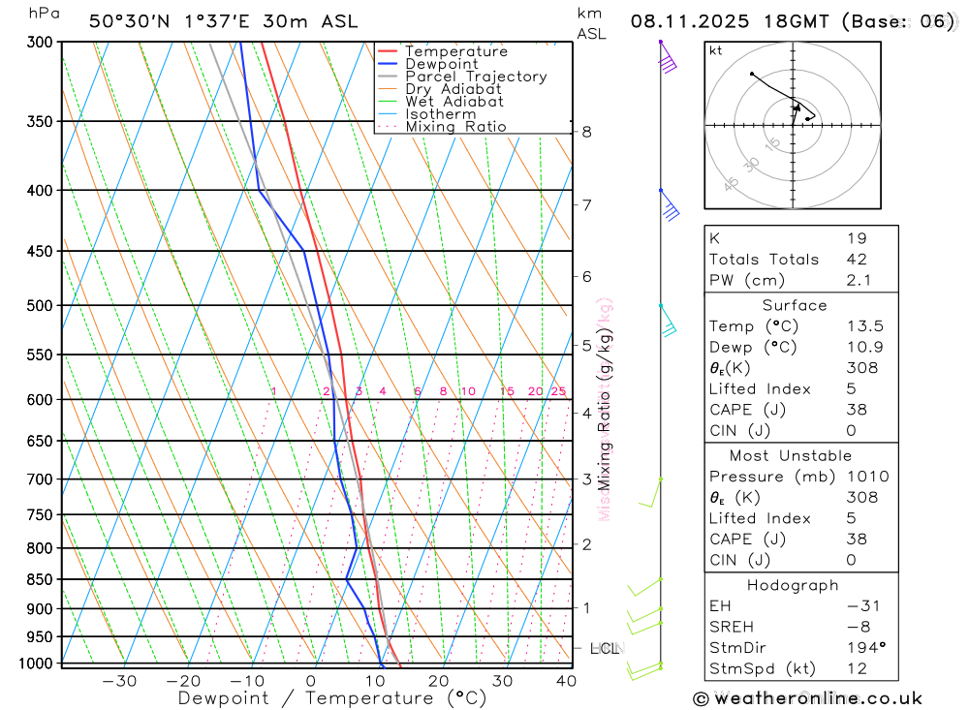Click the cyan wind barb at 500 hPa
The width and height of the screenshot is (969, 710).
(x=668, y=320)
